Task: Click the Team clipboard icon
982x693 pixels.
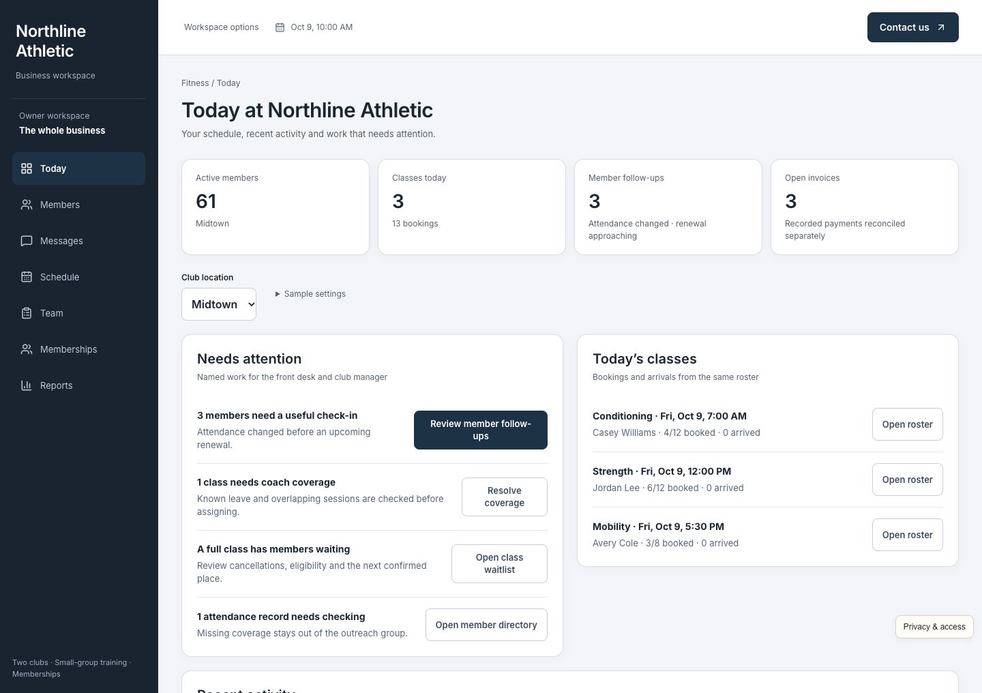Action: click(x=27, y=313)
